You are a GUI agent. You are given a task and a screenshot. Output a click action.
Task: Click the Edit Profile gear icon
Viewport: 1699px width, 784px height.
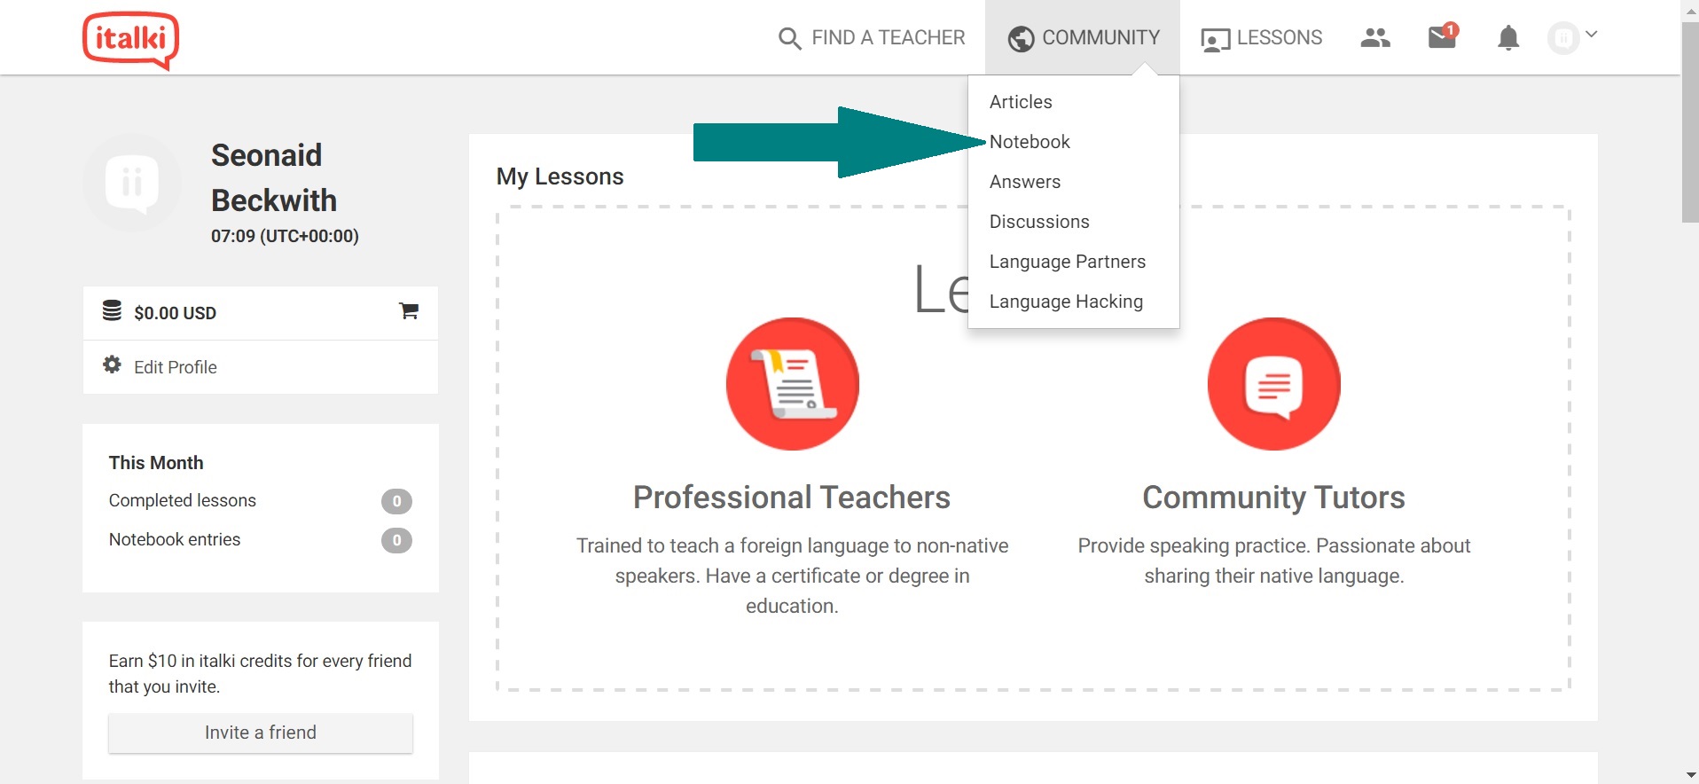[113, 365]
